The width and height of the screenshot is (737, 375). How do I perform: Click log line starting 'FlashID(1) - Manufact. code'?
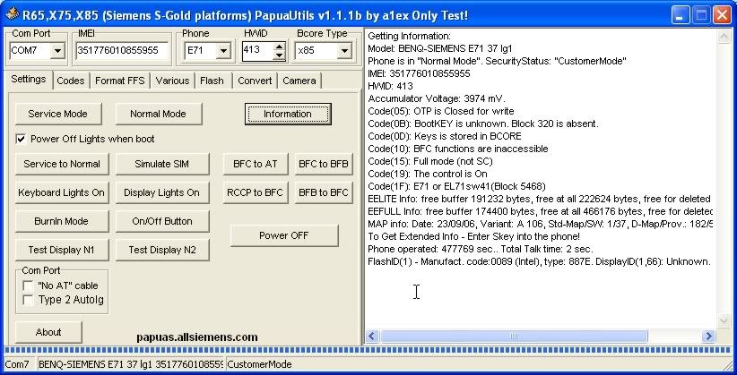click(x=539, y=261)
